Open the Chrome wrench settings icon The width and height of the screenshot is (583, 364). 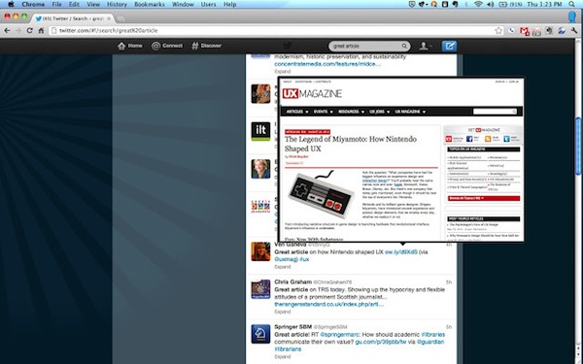[x=574, y=31]
